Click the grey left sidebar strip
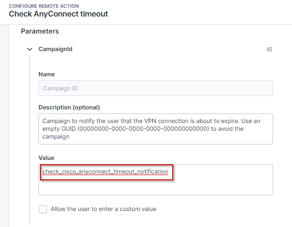292x227 pixels. tap(4, 126)
